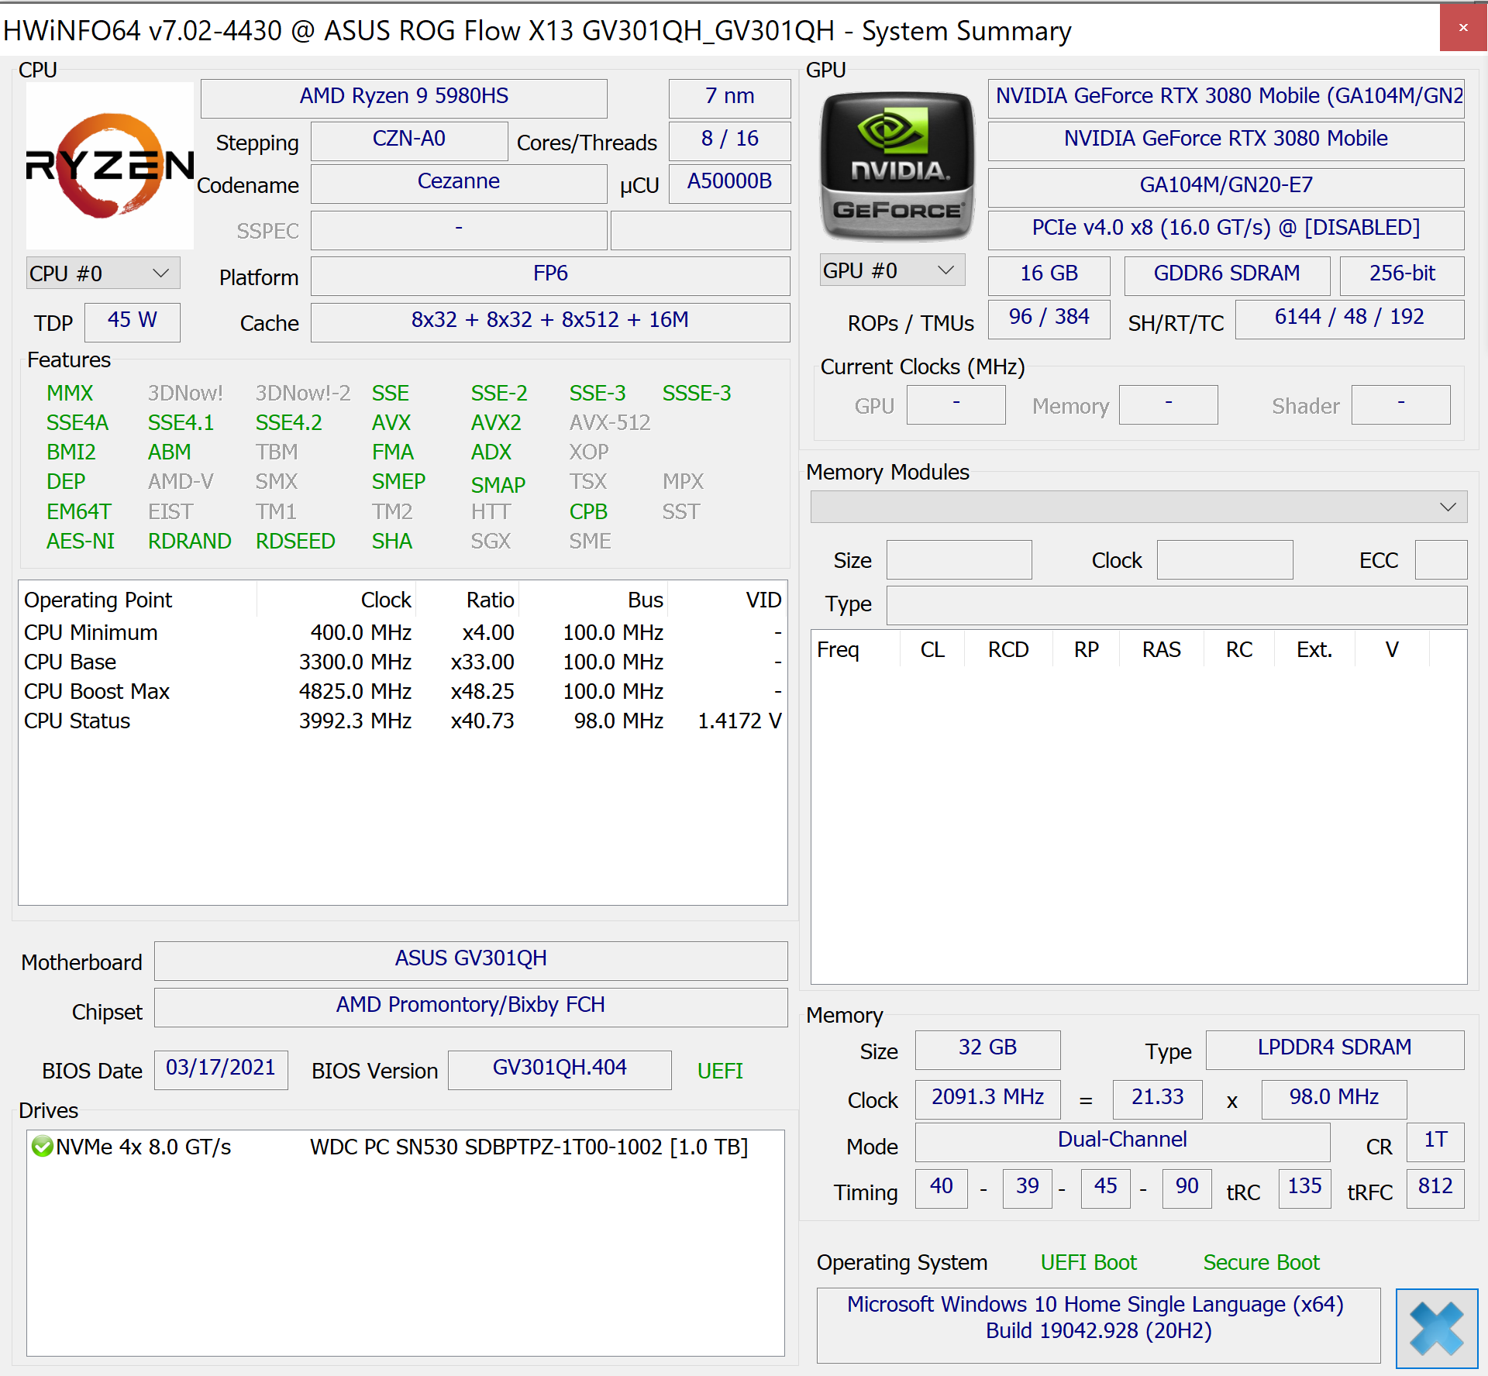The image size is (1488, 1376).
Task: Click the BIOS version GV301QH.404 field
Action: 560,1069
